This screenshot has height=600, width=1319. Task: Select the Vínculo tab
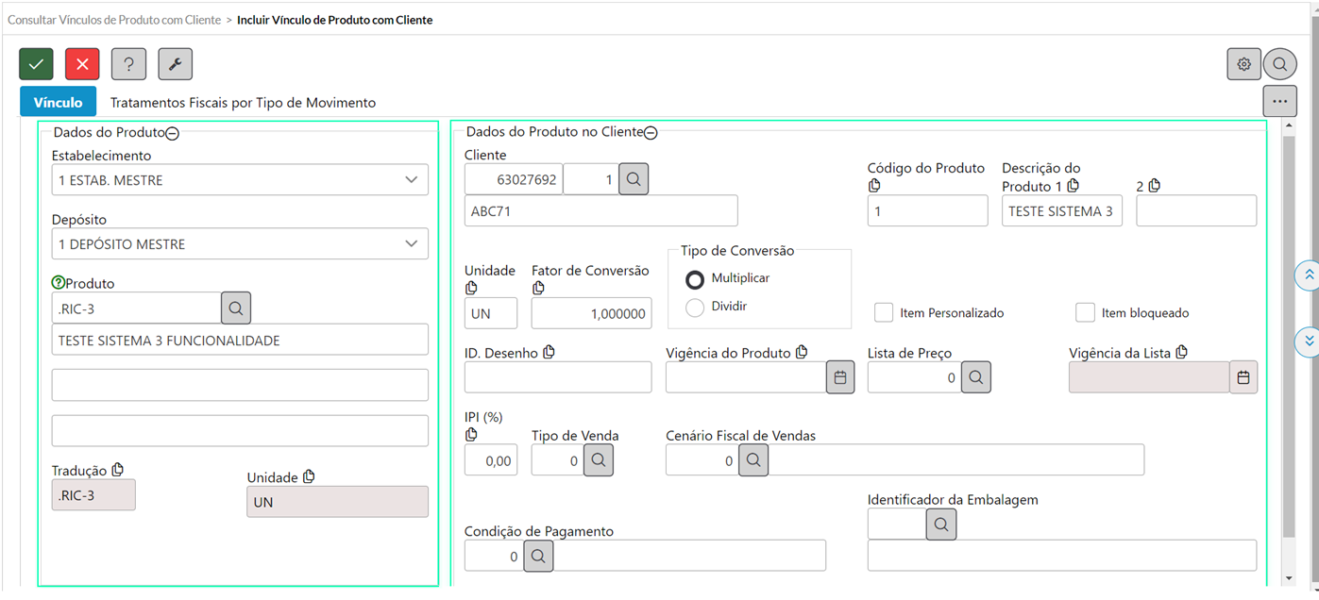tap(58, 102)
